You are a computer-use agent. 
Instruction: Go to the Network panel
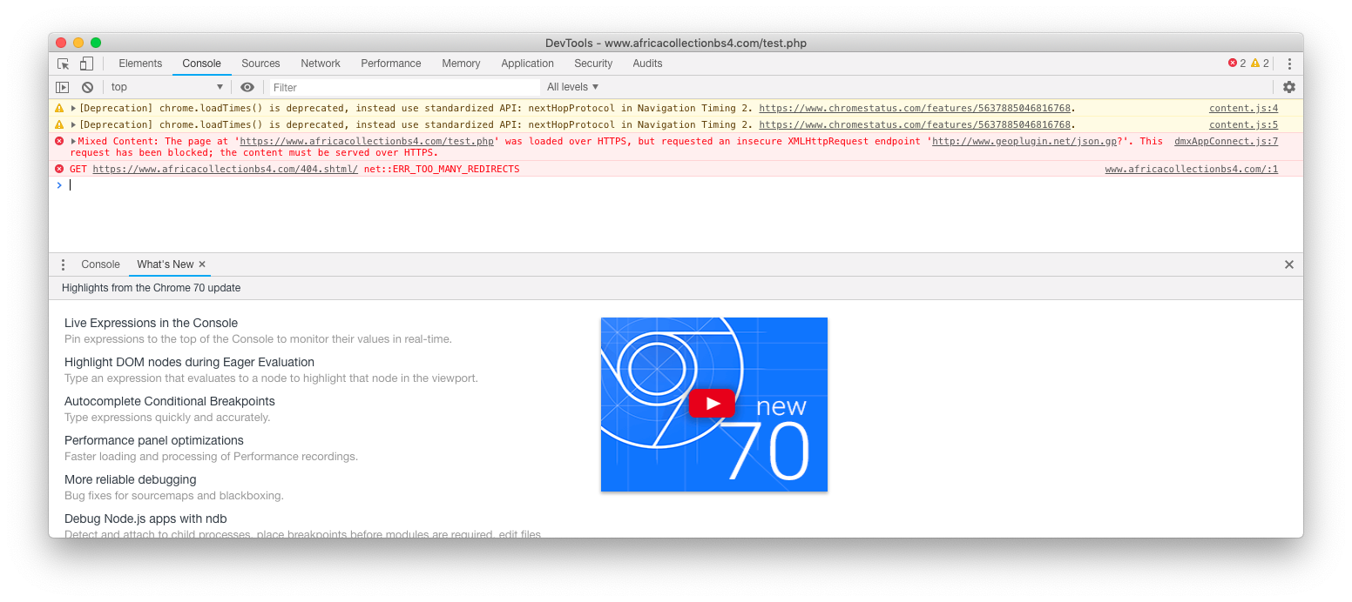(321, 64)
